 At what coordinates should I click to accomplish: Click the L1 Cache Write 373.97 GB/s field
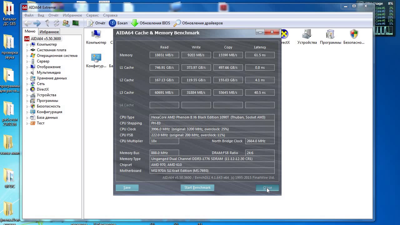click(196, 67)
